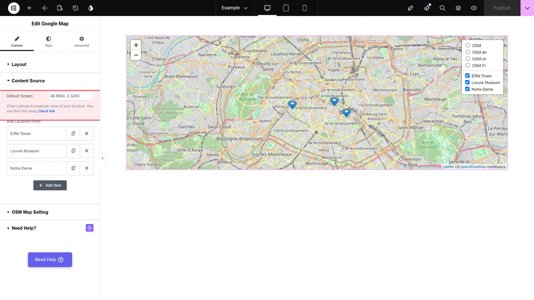This screenshot has width=534, height=300.
Task: Remove the Louvre Museum item
Action: (87, 151)
